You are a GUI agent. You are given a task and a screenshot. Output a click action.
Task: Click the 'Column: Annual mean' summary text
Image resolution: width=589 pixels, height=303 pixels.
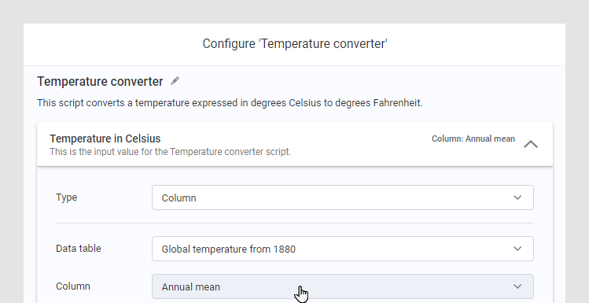[473, 139]
